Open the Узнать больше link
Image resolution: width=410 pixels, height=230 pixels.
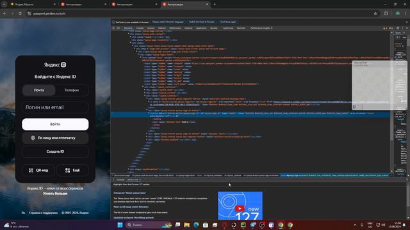point(55,194)
